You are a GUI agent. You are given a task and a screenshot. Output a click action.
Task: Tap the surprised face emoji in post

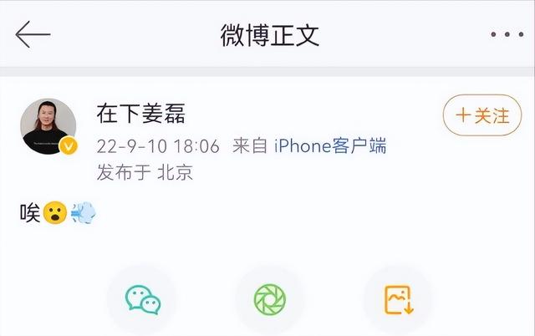55,213
